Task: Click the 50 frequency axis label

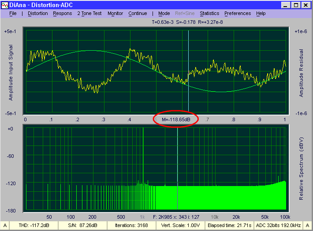Action: pos(49,217)
